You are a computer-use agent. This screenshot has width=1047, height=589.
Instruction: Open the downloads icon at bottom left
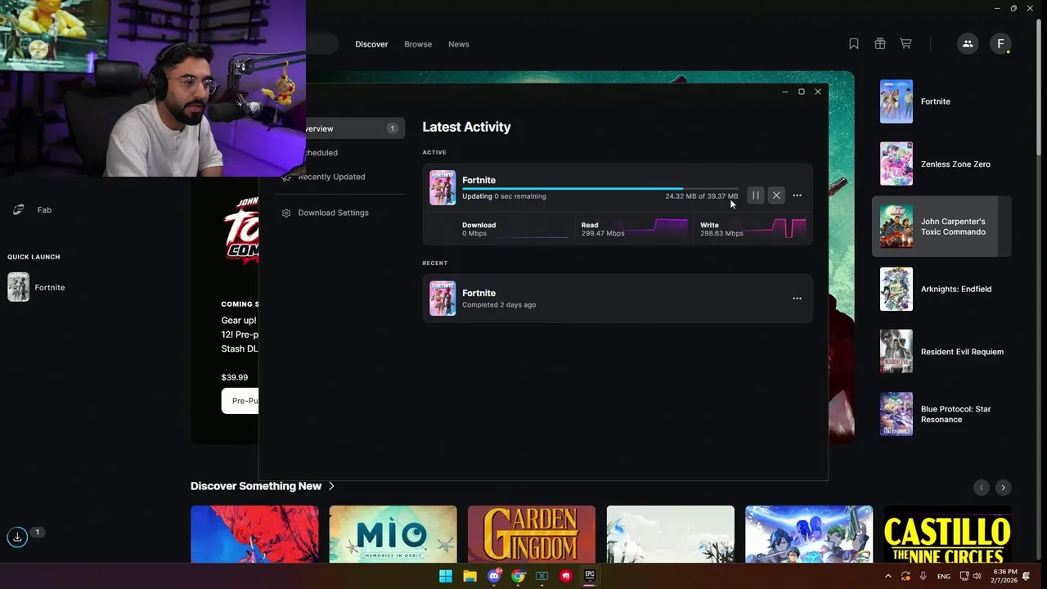(x=17, y=537)
